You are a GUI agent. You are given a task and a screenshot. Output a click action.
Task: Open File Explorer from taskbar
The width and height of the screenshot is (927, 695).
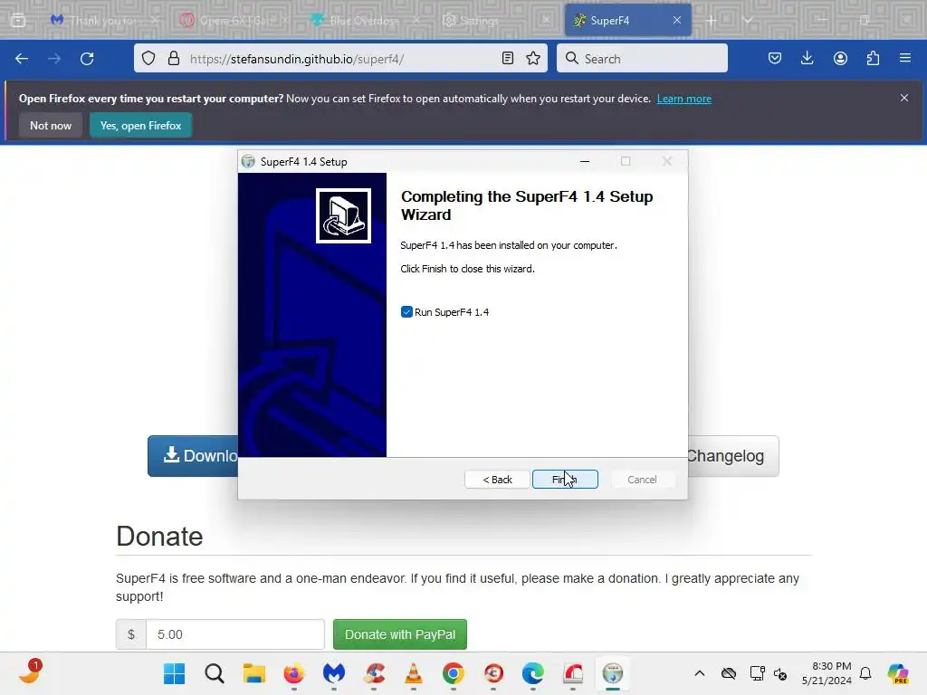click(x=254, y=673)
